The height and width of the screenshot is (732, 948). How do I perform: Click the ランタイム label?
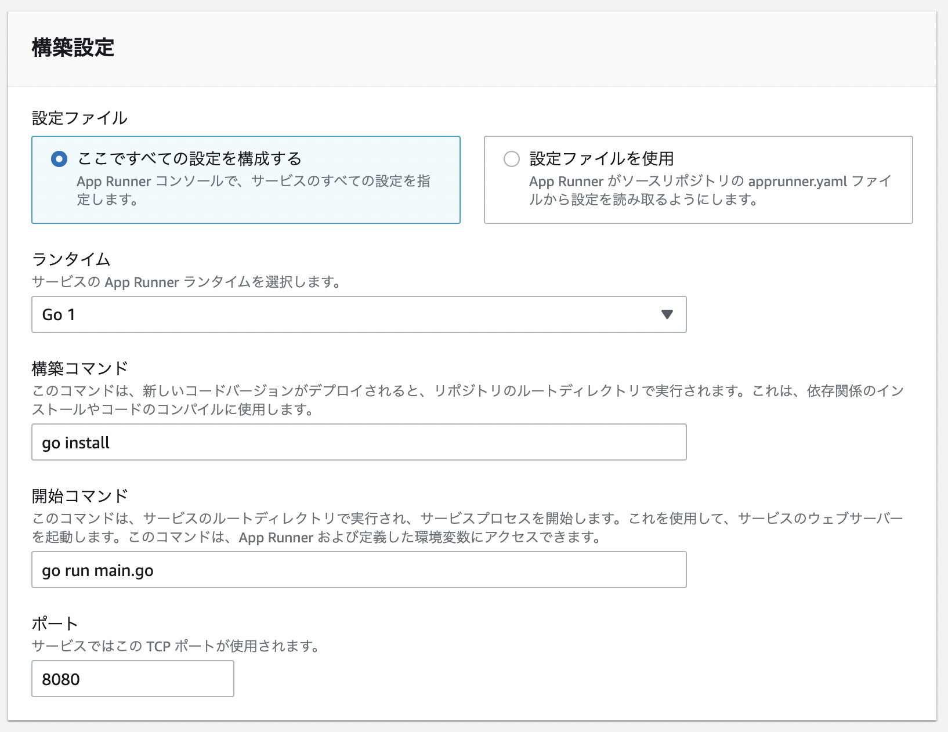71,259
